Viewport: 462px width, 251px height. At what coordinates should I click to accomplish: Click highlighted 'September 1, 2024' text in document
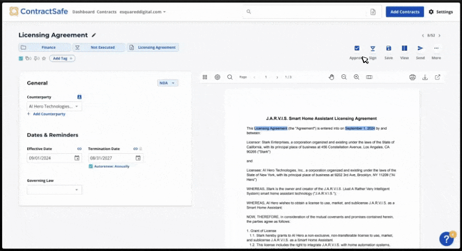360,128
